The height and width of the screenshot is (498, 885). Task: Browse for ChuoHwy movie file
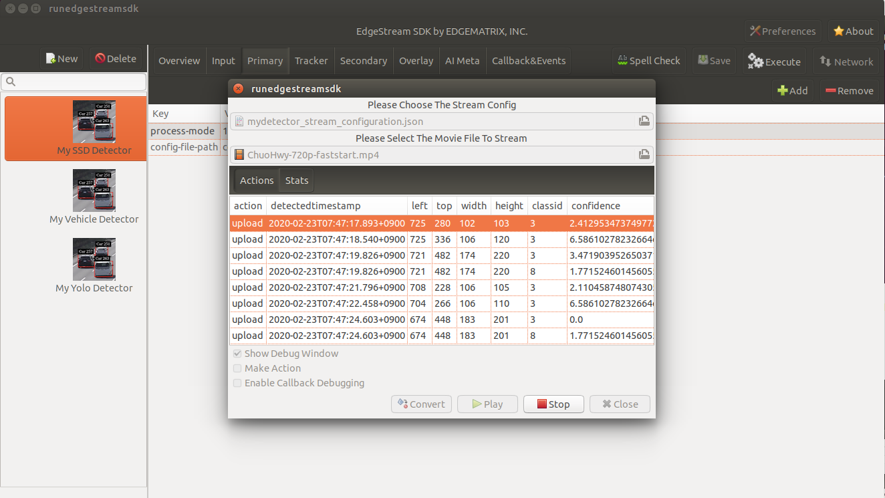644,154
